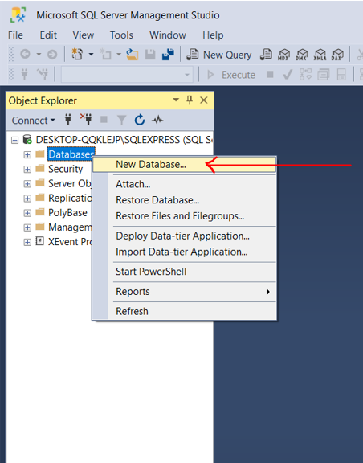Click the New Query toolbar button
Viewport: 363px width, 463px height.
click(219, 55)
